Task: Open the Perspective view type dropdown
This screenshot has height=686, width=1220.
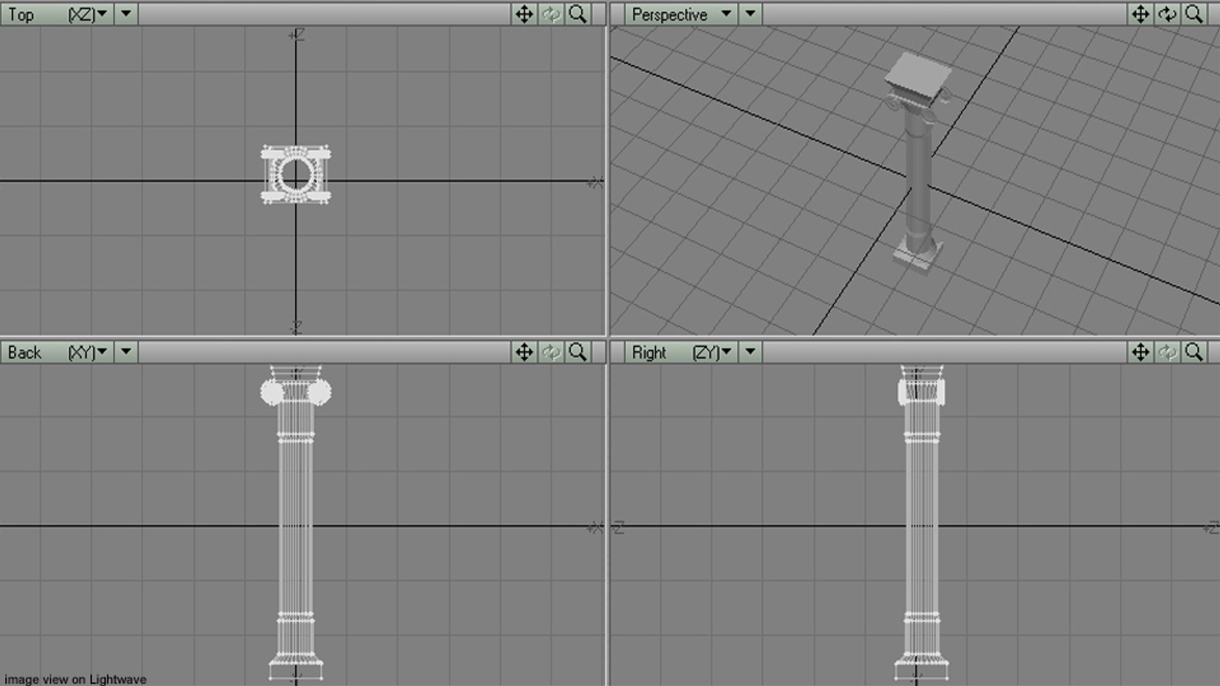Action: (681, 14)
